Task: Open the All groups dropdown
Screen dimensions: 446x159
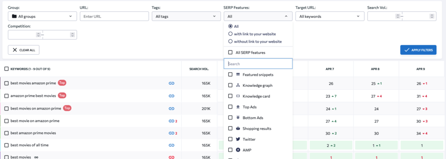Action: tap(42, 16)
